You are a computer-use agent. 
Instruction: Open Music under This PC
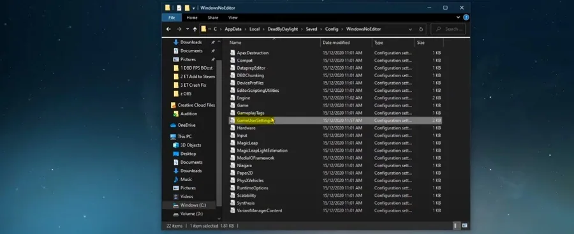click(186, 179)
